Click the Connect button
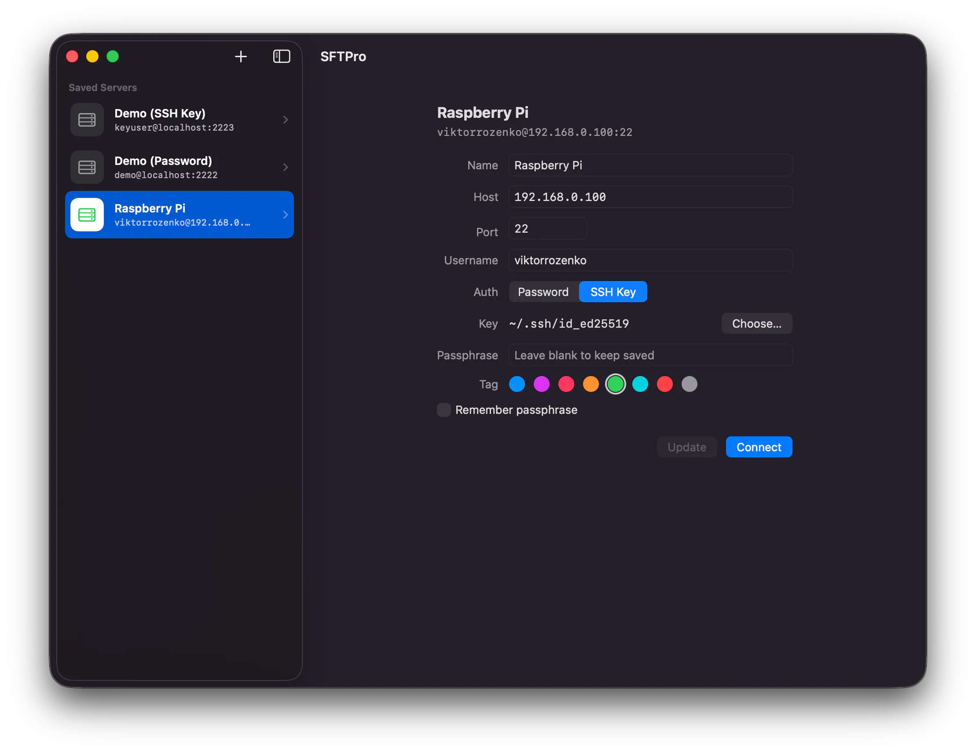The height and width of the screenshot is (753, 976). pos(759,447)
